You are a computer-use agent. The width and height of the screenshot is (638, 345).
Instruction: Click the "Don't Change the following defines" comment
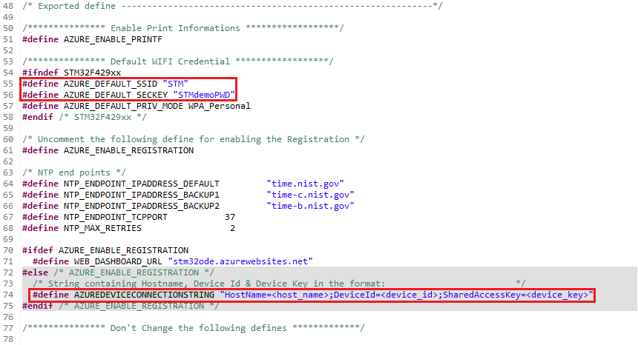click(194, 329)
